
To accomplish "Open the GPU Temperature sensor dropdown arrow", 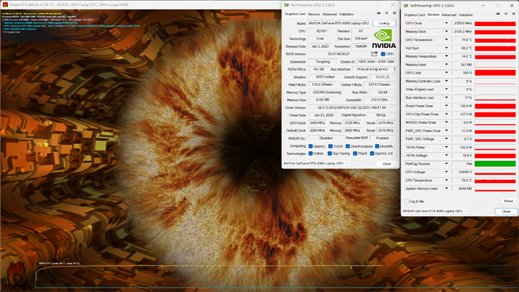I will (x=446, y=40).
